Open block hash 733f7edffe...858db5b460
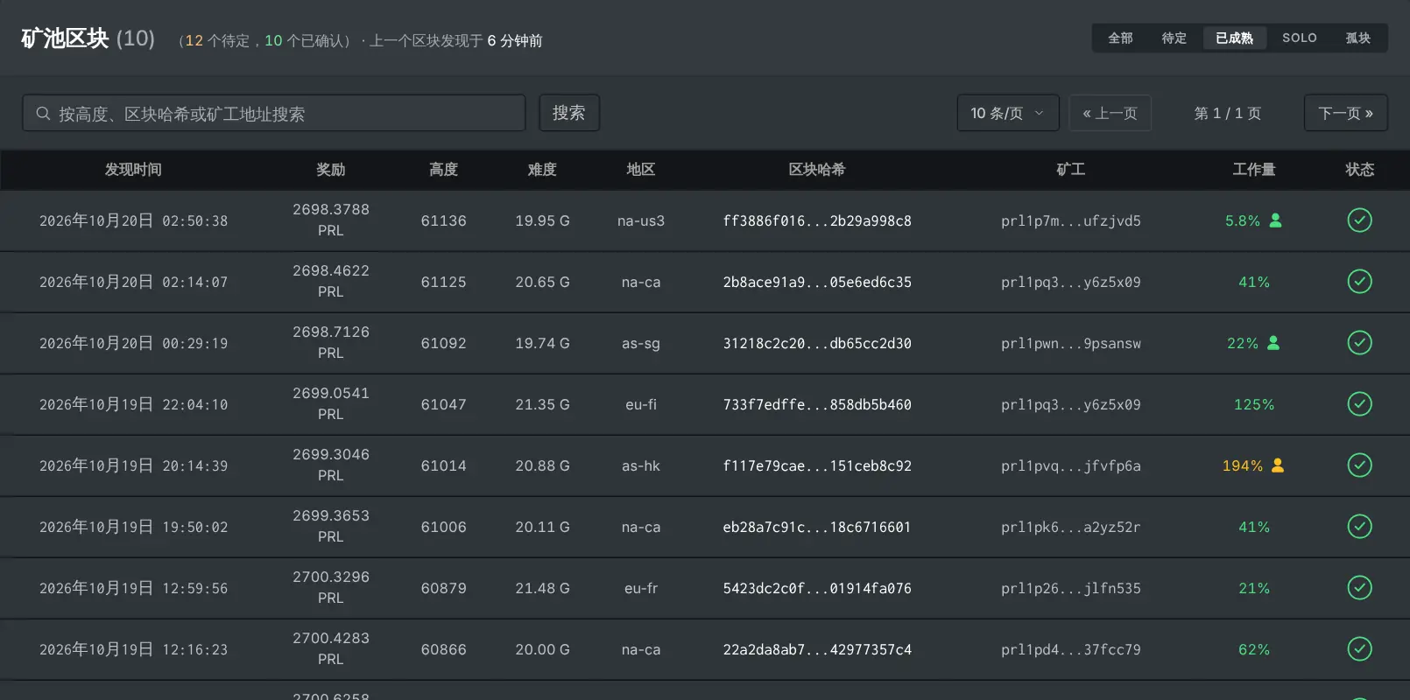 point(817,404)
